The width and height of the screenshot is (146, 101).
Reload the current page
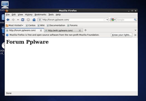[23, 20]
